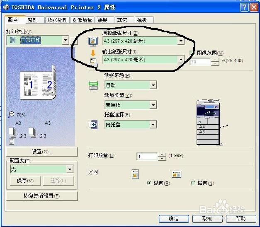This screenshot has width=260, height=227.
Task: Click the output tray selection icon
Action: [93, 124]
